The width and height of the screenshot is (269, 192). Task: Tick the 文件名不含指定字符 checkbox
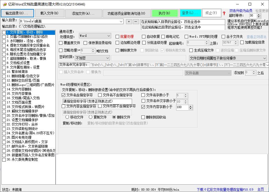pos(100,95)
